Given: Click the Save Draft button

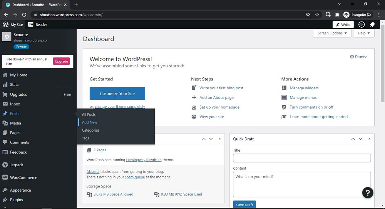Looking at the screenshot, I should (244, 205).
